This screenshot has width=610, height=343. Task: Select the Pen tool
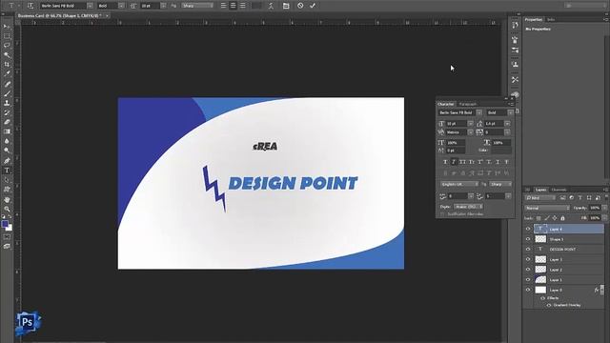point(7,161)
